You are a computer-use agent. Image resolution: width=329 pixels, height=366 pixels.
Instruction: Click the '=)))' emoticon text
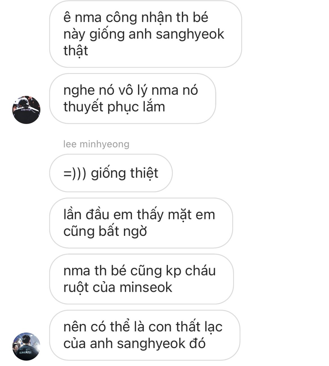pyautogui.click(x=75, y=173)
